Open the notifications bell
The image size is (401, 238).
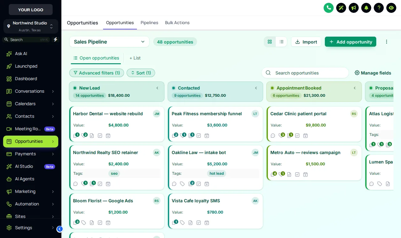tap(366, 8)
